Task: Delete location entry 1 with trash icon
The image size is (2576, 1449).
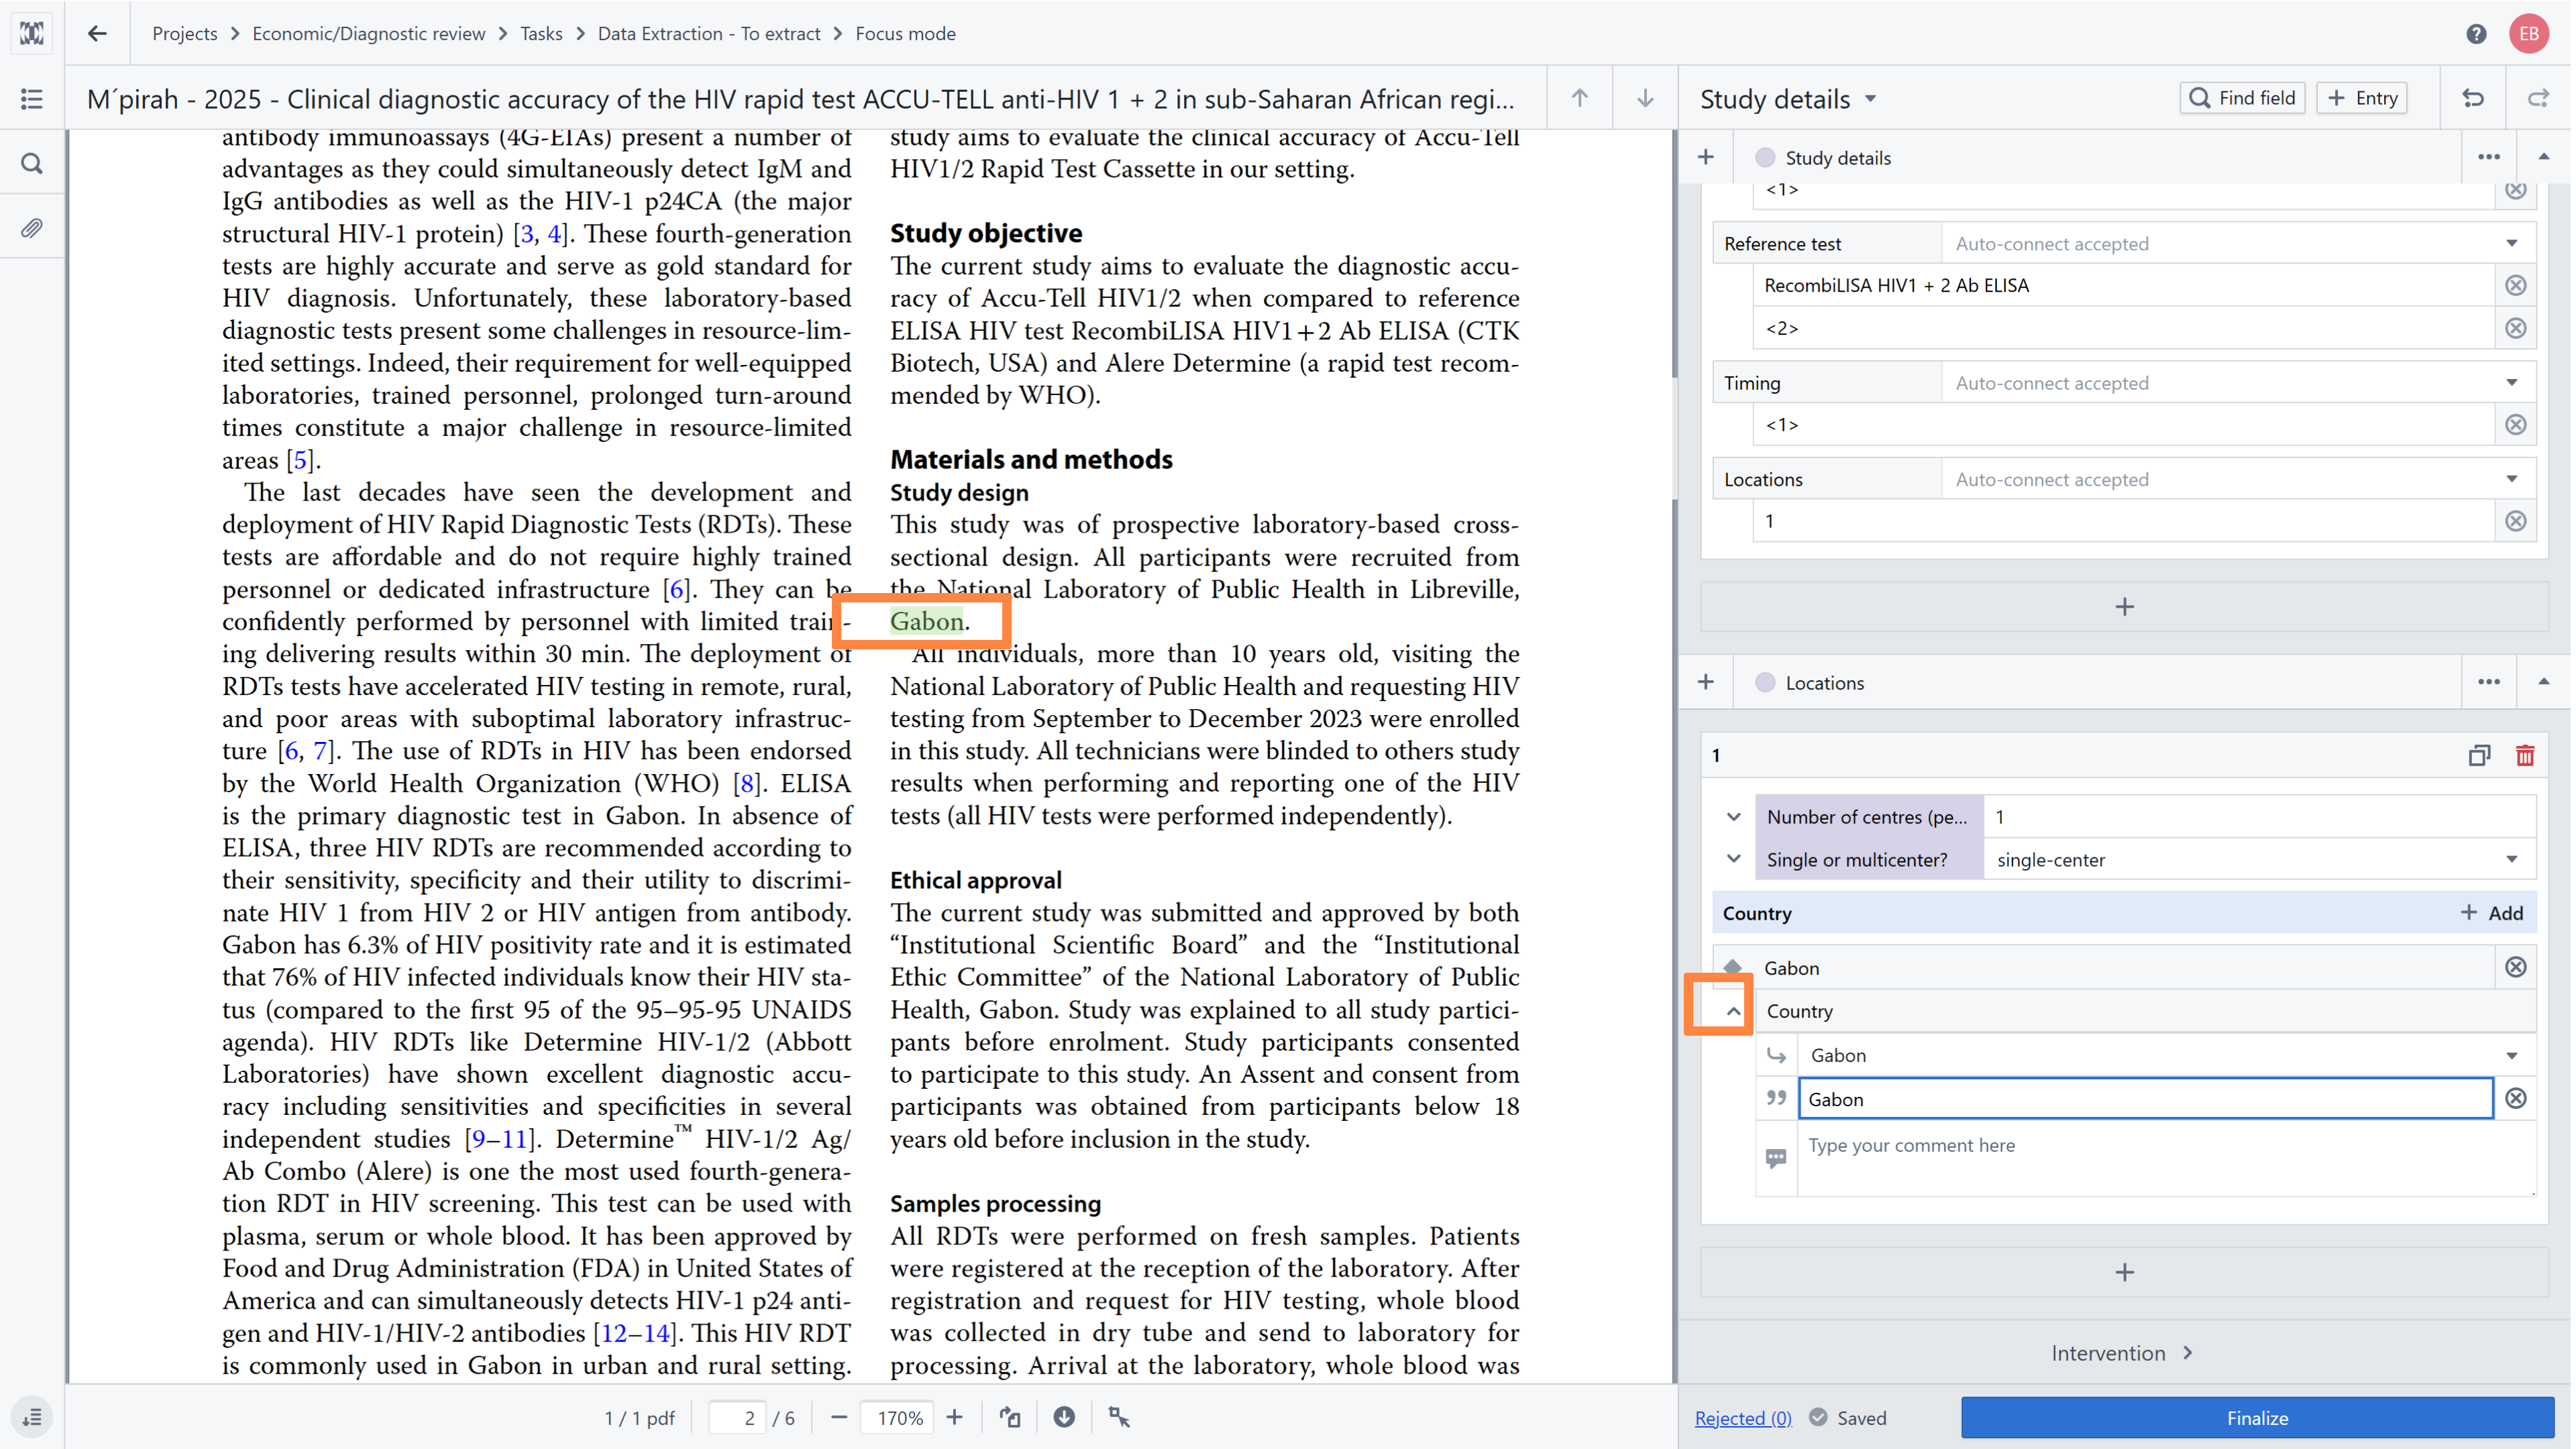Action: click(x=2526, y=755)
